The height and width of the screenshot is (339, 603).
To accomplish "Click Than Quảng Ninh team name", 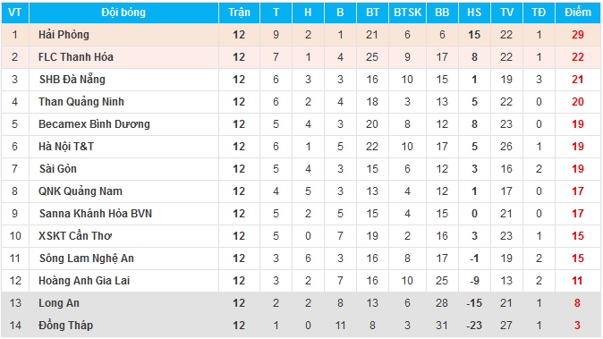I will pyautogui.click(x=81, y=102).
